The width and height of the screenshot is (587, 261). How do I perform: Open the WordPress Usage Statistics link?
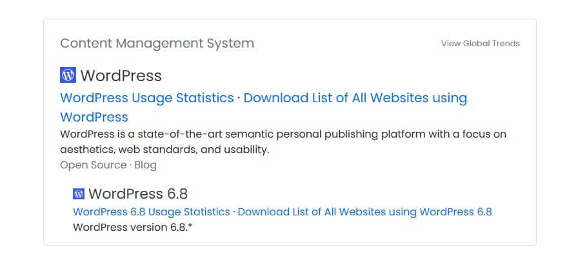[147, 98]
